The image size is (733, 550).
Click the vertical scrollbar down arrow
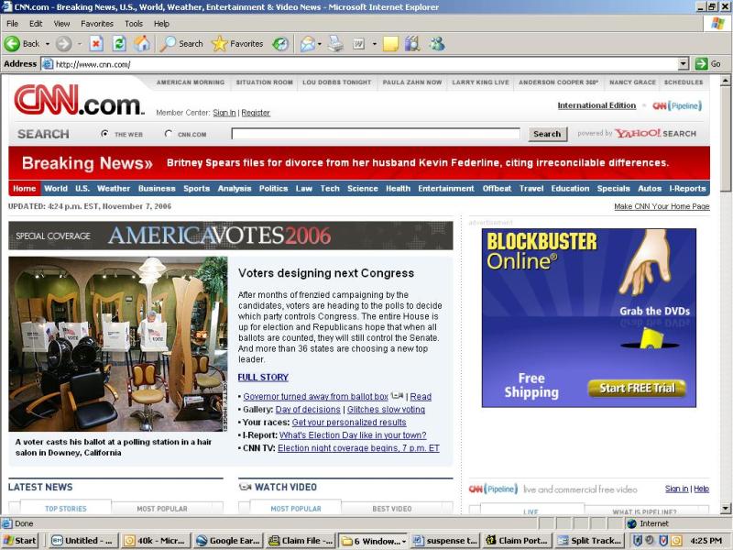tap(725, 508)
